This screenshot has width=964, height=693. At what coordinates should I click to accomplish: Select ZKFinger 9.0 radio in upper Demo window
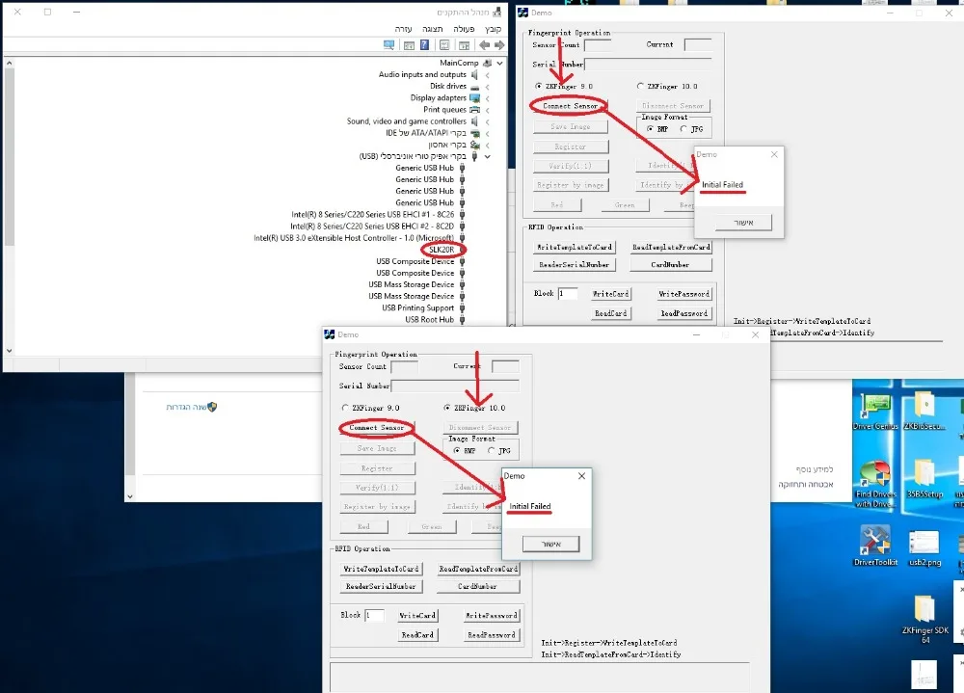coord(539,86)
